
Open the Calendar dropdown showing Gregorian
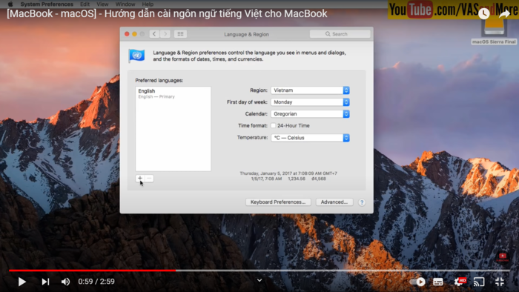click(310, 113)
